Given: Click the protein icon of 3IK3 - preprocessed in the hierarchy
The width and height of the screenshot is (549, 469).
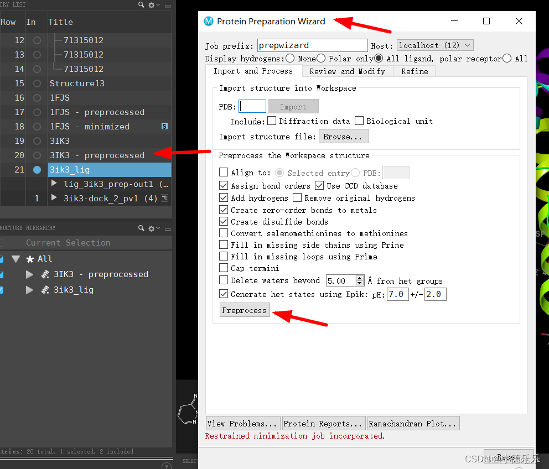Looking at the screenshot, I should (45, 274).
